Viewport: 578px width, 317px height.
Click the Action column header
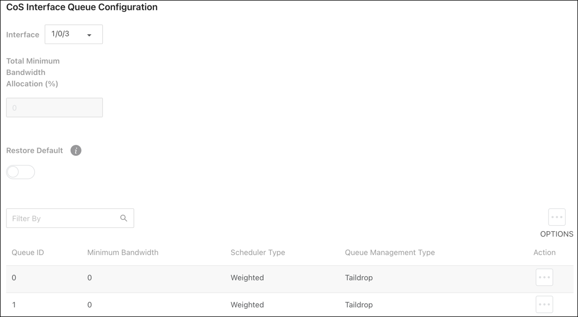[544, 252]
